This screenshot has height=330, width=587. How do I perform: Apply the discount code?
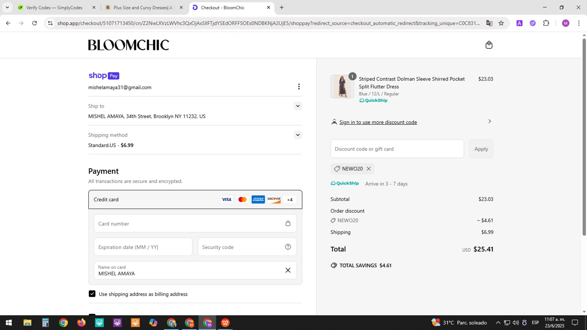pyautogui.click(x=481, y=149)
